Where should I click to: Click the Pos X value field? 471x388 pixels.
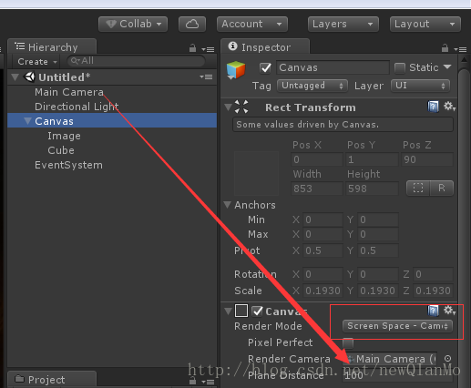pos(317,159)
